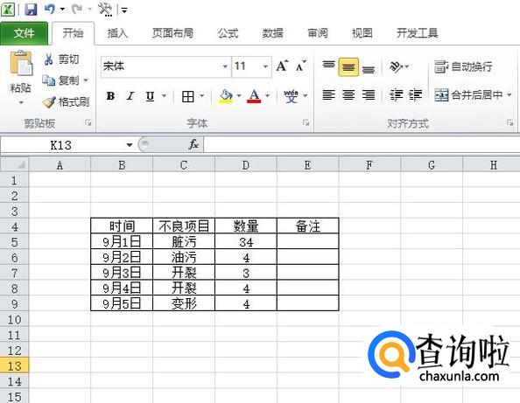Open the font size dropdown
Viewport: 520px width, 403px height.
pos(265,66)
